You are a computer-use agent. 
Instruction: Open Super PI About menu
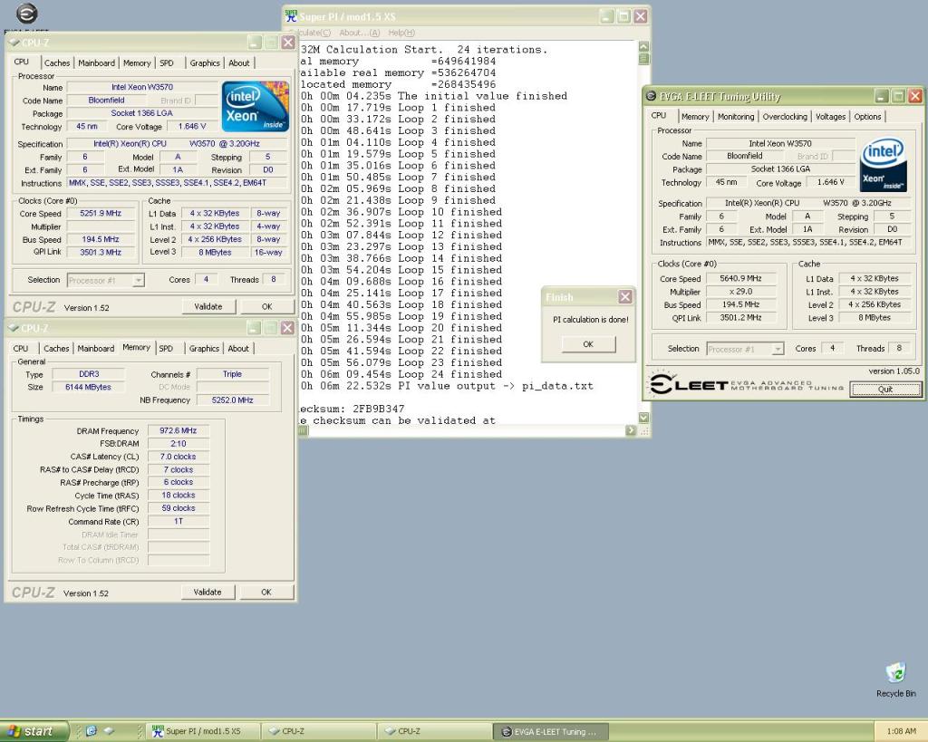(x=359, y=33)
